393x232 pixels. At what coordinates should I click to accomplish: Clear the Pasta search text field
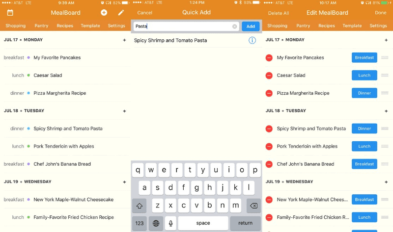pyautogui.click(x=234, y=26)
